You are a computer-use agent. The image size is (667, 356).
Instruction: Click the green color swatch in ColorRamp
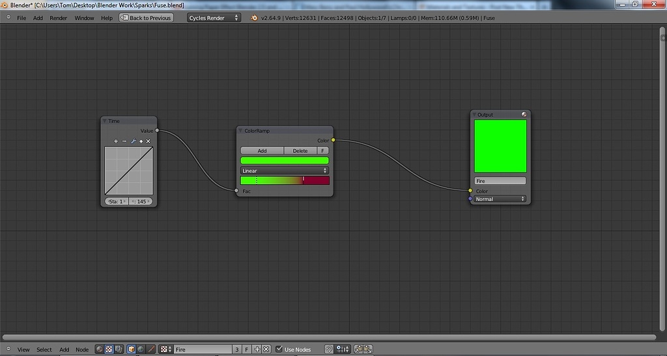pyautogui.click(x=285, y=161)
